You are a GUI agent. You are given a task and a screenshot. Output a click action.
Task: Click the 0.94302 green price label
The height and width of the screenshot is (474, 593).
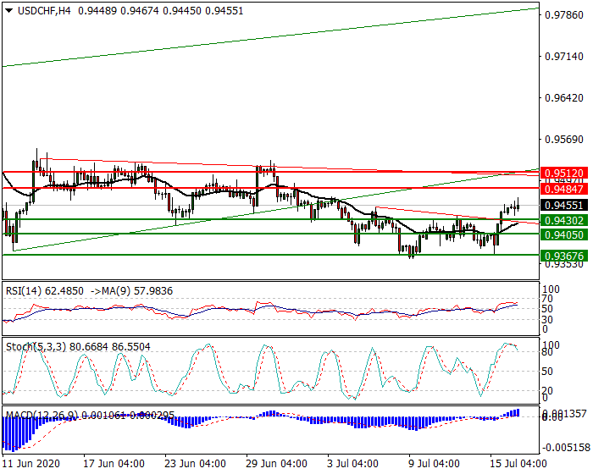point(564,220)
